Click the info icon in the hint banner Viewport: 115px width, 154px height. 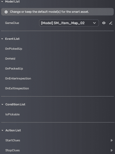(6, 12)
